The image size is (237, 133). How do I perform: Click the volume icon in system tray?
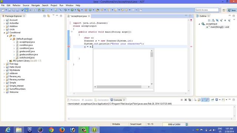tap(214, 130)
